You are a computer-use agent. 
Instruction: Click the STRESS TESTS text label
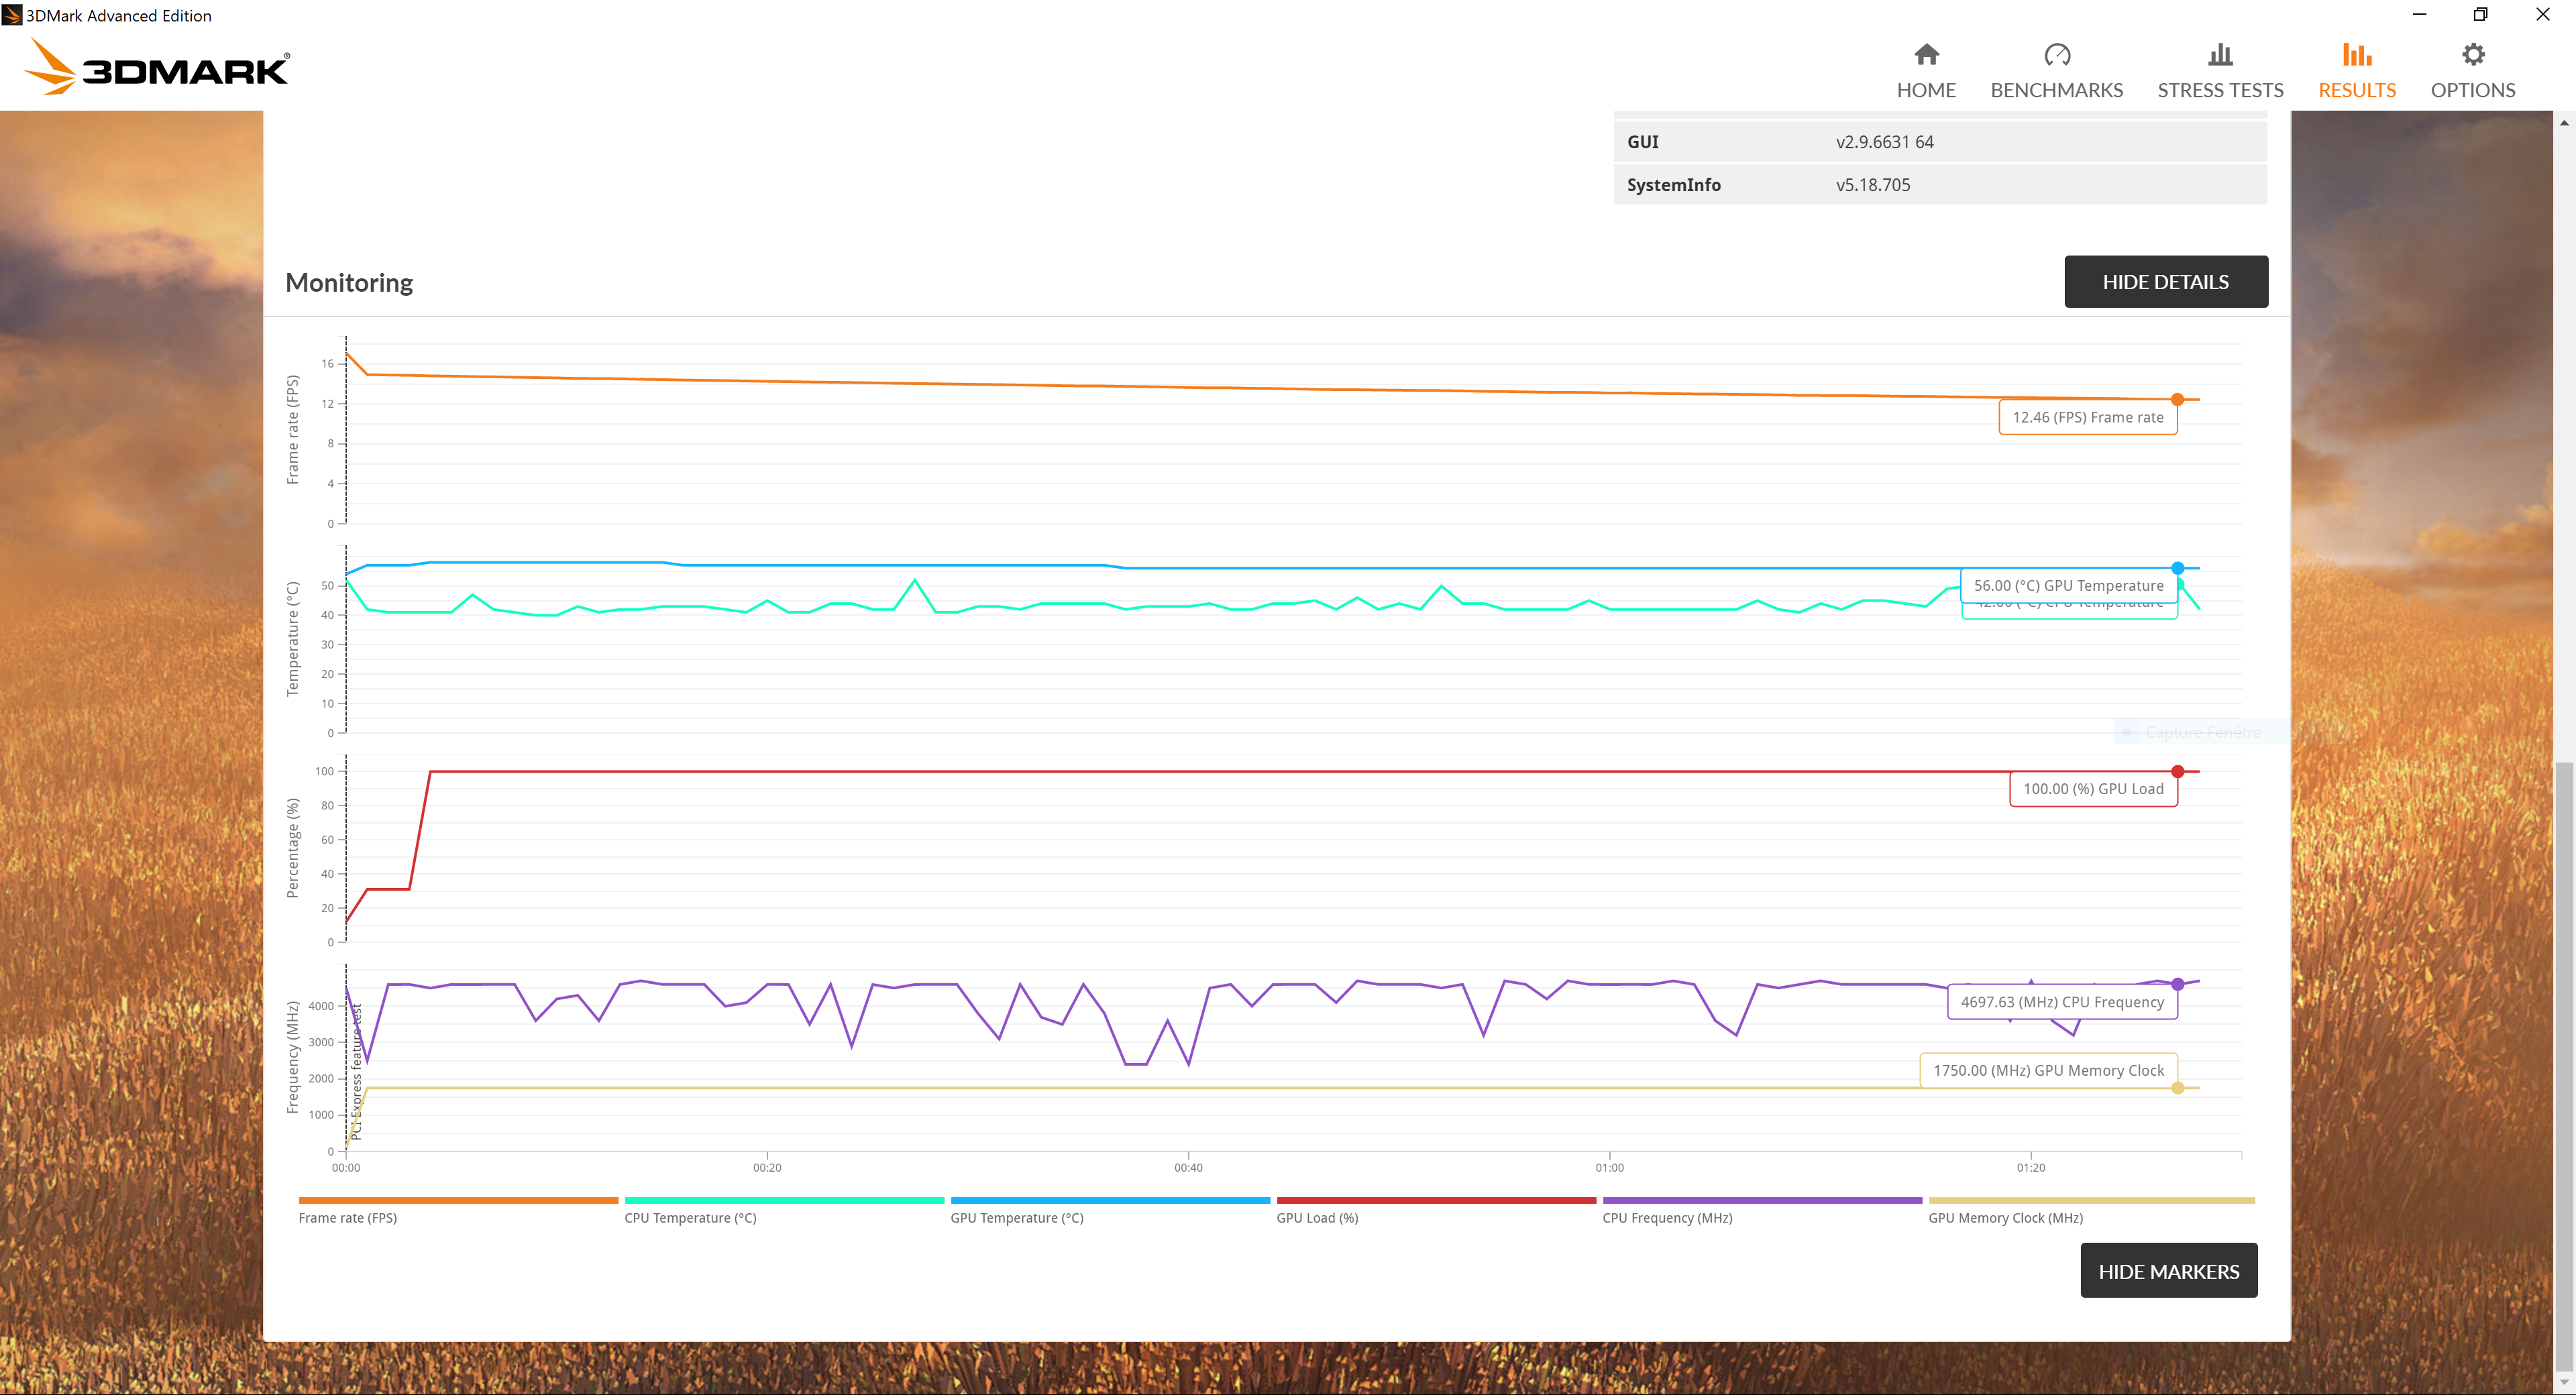[x=2220, y=90]
